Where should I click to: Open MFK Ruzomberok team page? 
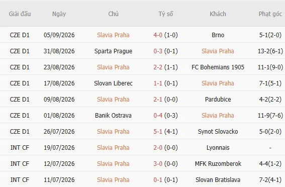pos(218,163)
